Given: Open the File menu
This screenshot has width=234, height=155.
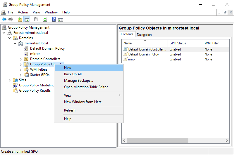Looking at the screenshot, I should click(11, 12).
